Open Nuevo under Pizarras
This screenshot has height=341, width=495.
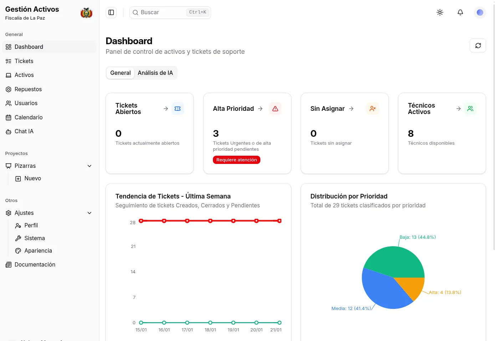click(32, 179)
